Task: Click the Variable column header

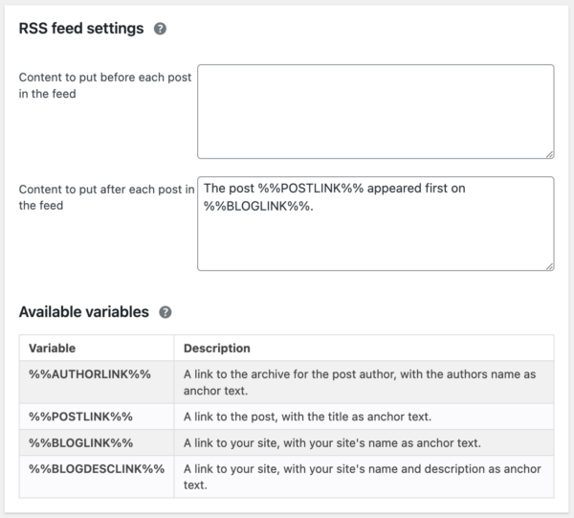Action: coord(53,348)
